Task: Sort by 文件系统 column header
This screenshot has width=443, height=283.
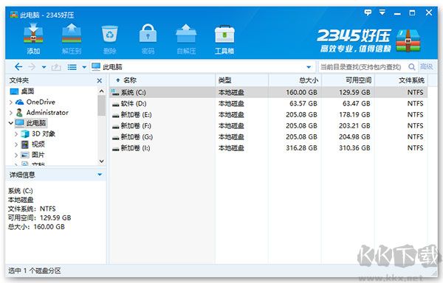Action: coord(401,80)
